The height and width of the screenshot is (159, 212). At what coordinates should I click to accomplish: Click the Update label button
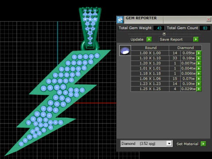tap(137, 39)
